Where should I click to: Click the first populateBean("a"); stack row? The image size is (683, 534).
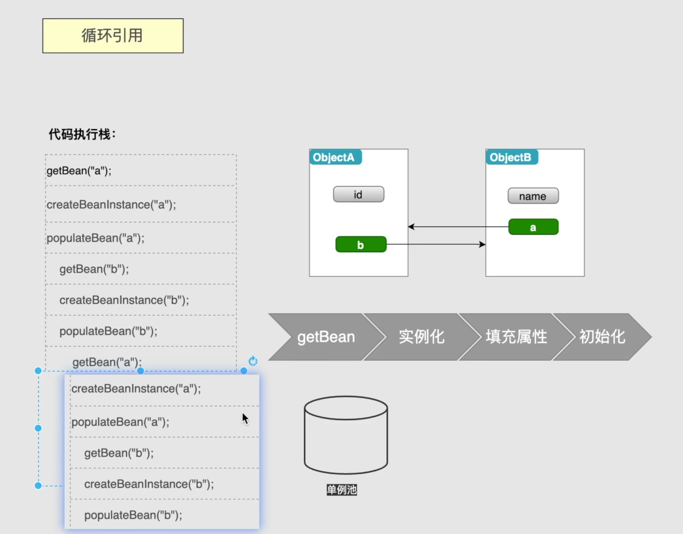[141, 238]
